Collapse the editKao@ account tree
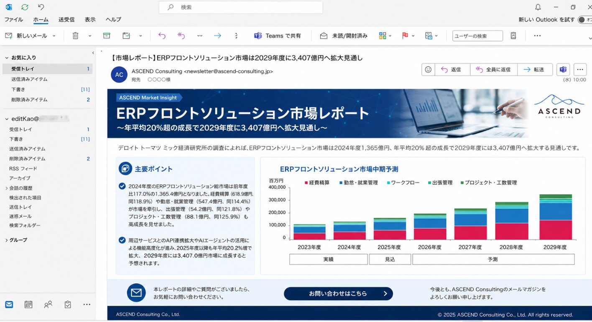The image size is (592, 322). tap(7, 119)
